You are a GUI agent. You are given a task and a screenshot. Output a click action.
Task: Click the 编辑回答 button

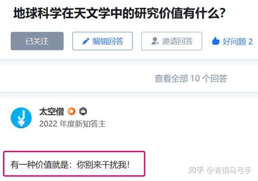(102, 41)
